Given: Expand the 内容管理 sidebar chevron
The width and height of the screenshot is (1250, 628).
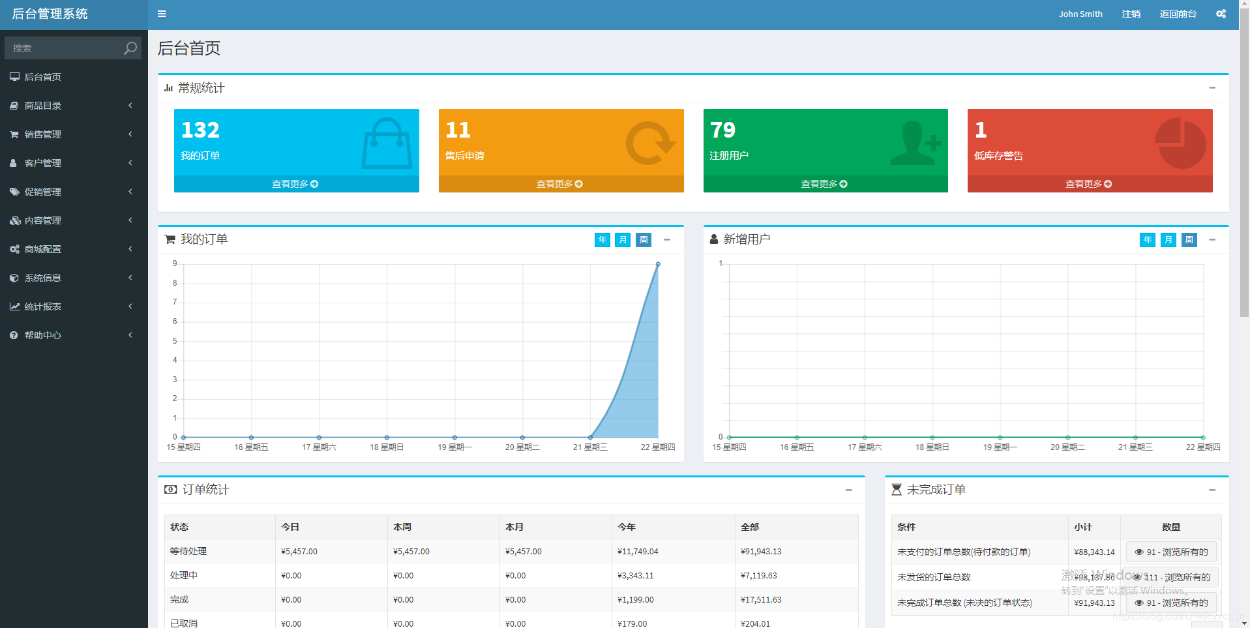Looking at the screenshot, I should click(130, 220).
